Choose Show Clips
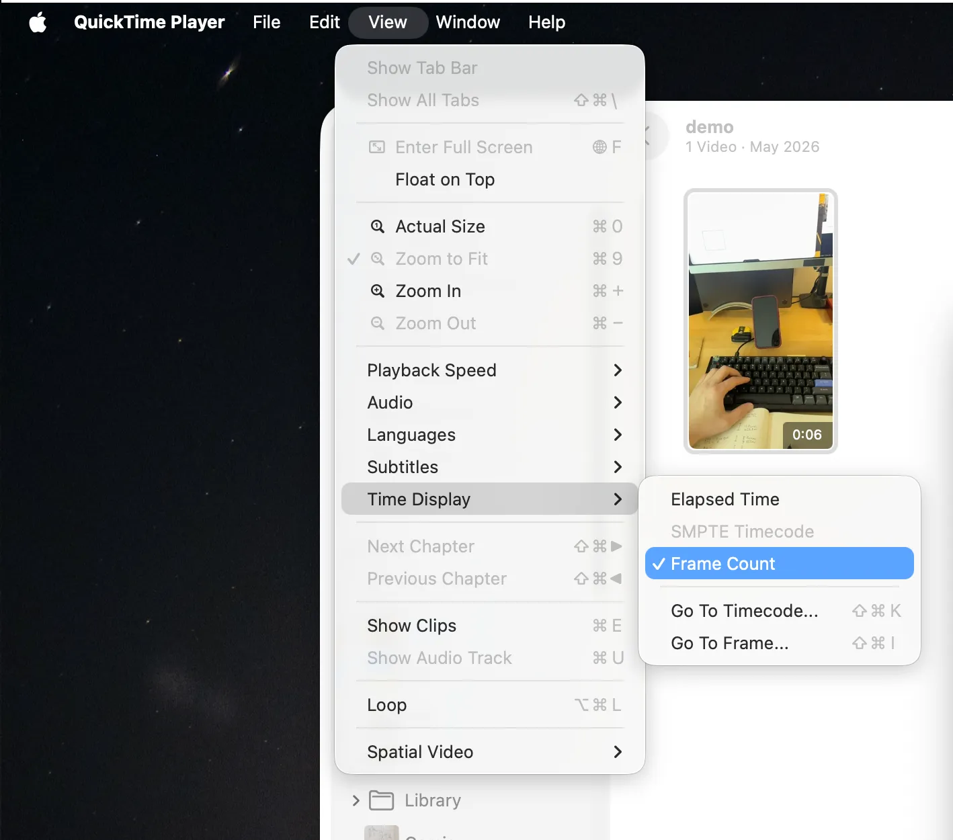Viewport: 953px width, 840px height. coord(490,626)
